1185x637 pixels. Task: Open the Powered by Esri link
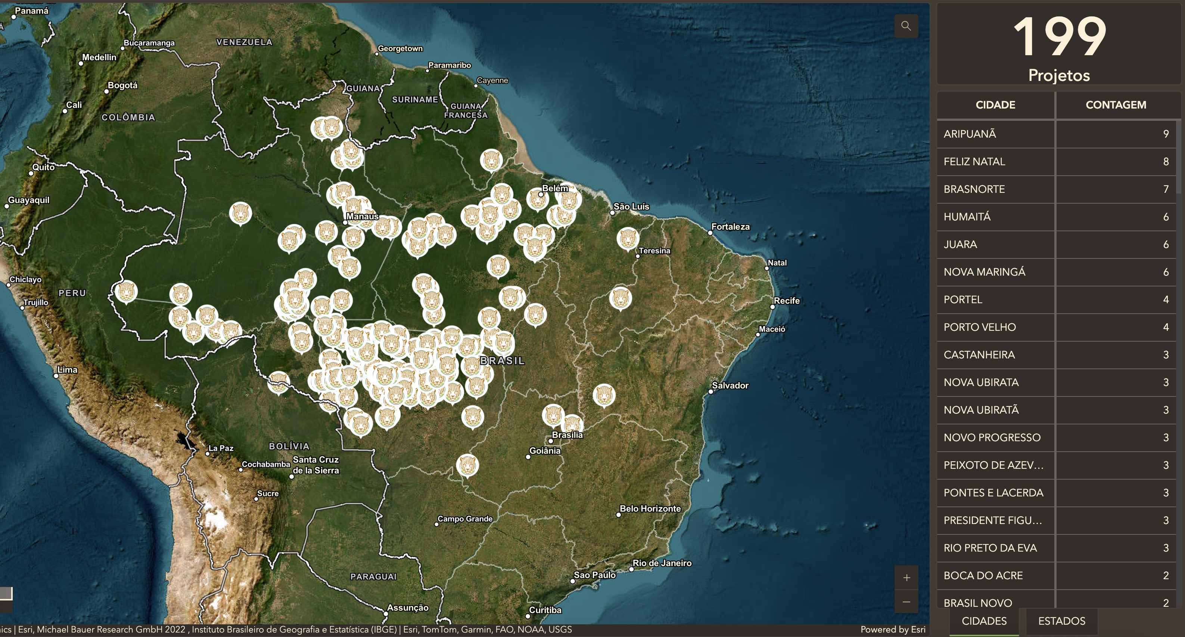(892, 629)
